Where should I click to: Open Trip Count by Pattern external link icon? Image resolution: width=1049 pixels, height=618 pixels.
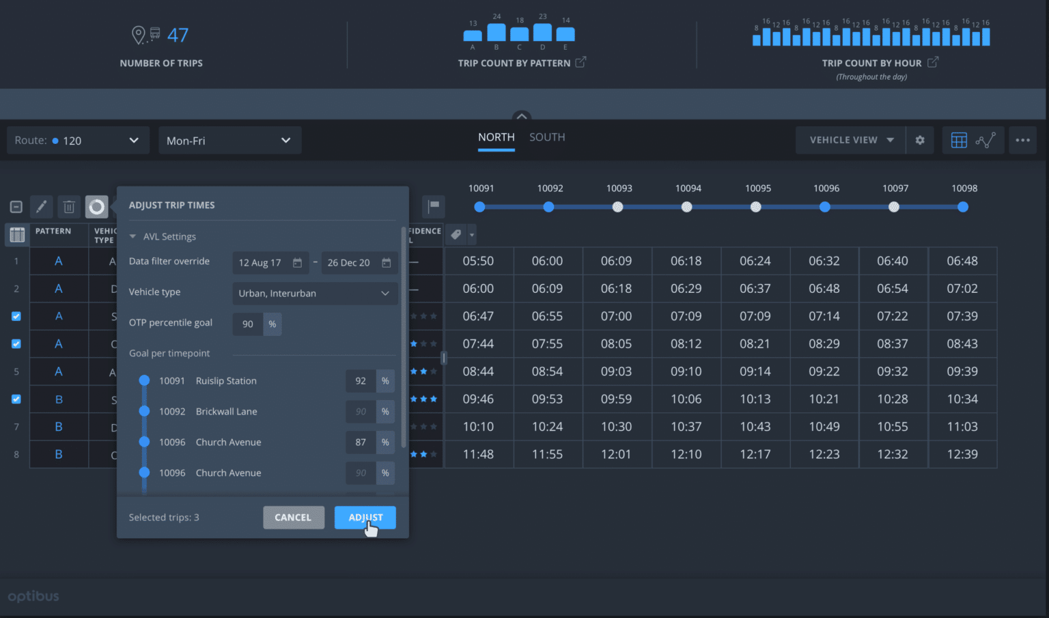click(581, 63)
